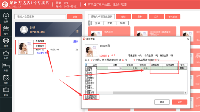Uncheck the 结束日期 column checkbox
Image resolution: width=200 pixels, height=112 pixels.
pyautogui.click(x=86, y=98)
